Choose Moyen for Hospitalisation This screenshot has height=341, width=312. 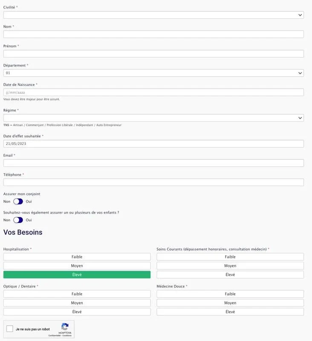coord(77,266)
